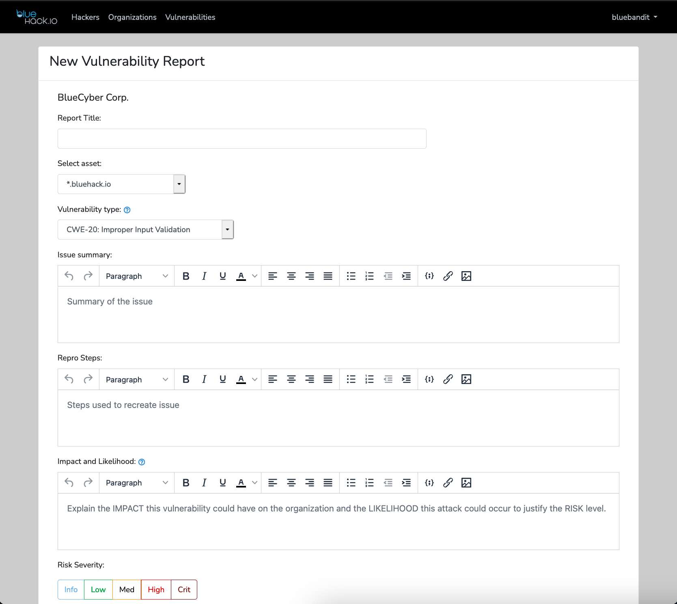This screenshot has height=604, width=677.
Task: Apply text color in Impact and Likelihood
Action: [241, 483]
